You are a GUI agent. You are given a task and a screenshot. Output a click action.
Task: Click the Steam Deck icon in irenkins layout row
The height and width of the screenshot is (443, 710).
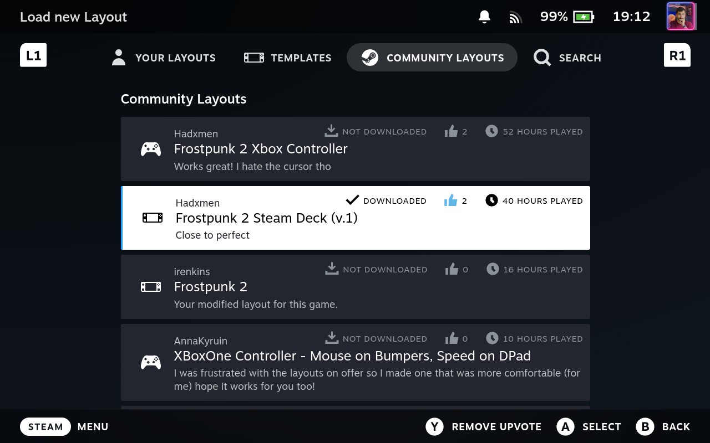click(x=151, y=287)
